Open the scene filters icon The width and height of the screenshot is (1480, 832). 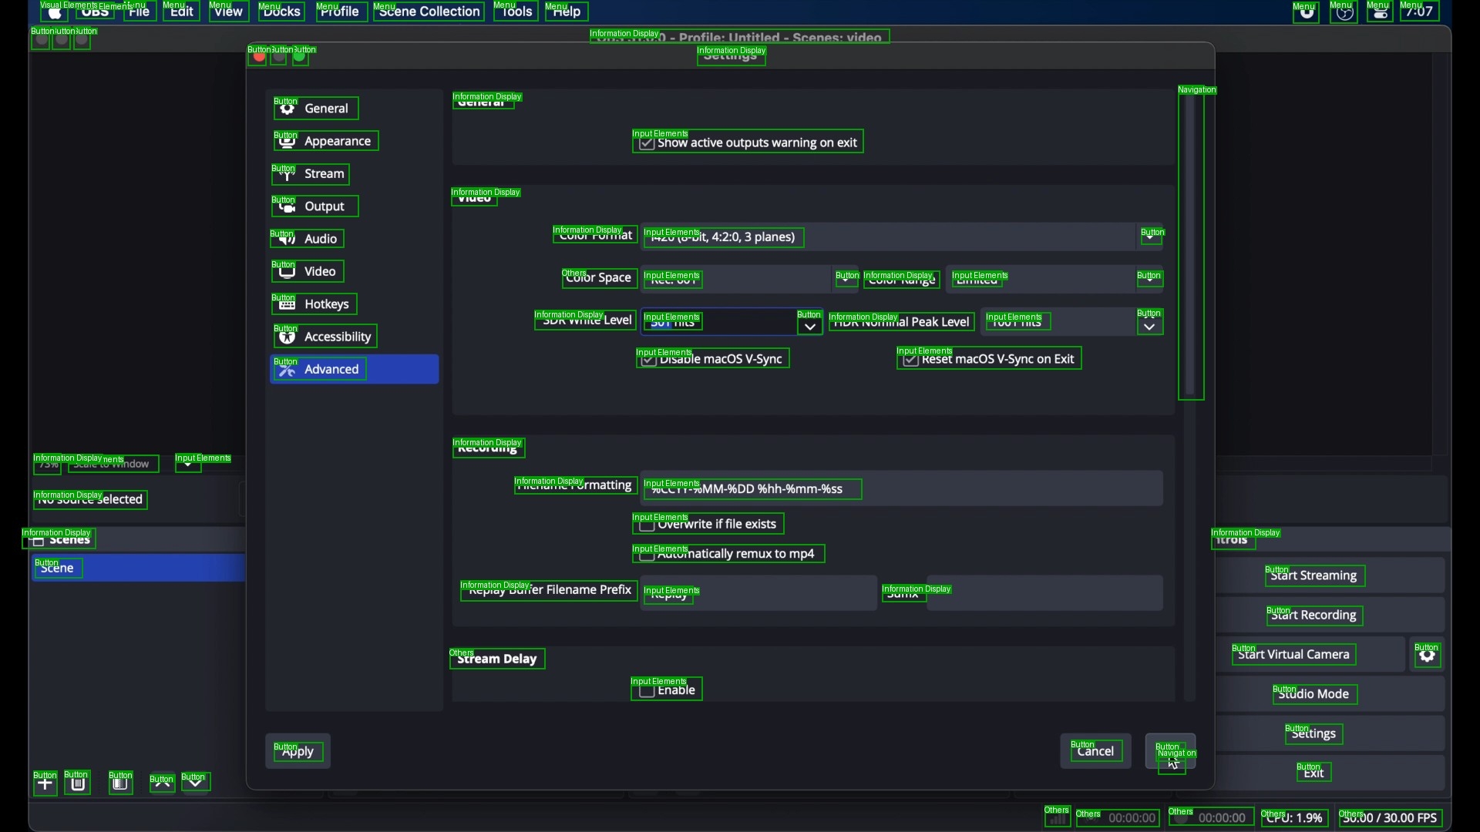pyautogui.click(x=121, y=785)
